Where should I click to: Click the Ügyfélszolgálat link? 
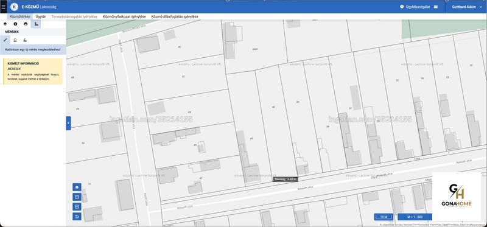[418, 7]
